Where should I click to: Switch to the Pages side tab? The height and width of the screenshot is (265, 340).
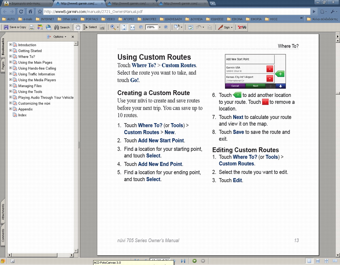pyautogui.click(x=3, y=65)
